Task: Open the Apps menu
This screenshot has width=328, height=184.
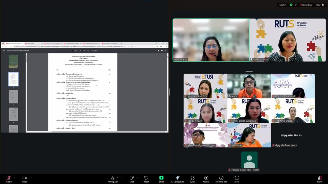Action: point(192,178)
